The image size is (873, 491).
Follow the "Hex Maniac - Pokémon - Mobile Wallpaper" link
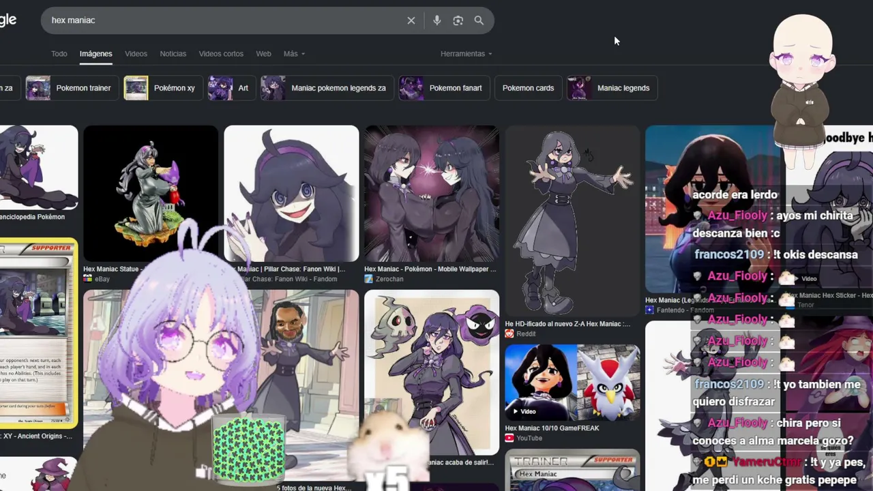coord(430,269)
